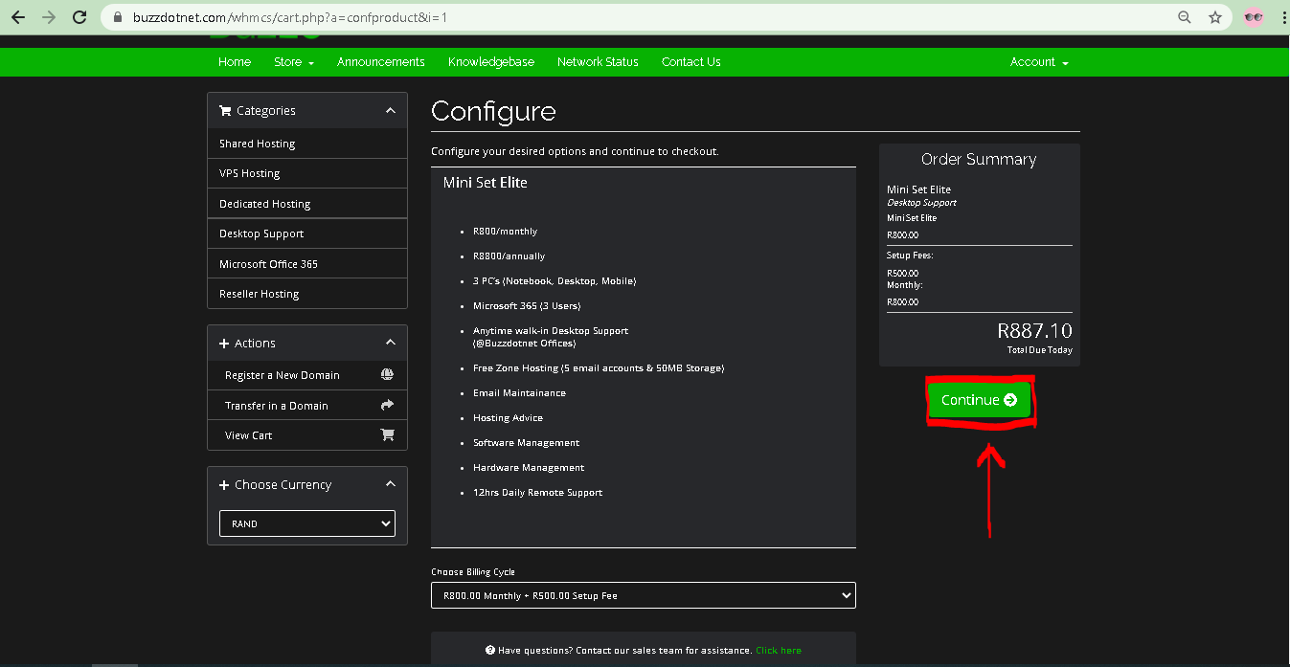Screen dimensions: 1290x667
Task: Open the Store menu
Action: pos(293,62)
